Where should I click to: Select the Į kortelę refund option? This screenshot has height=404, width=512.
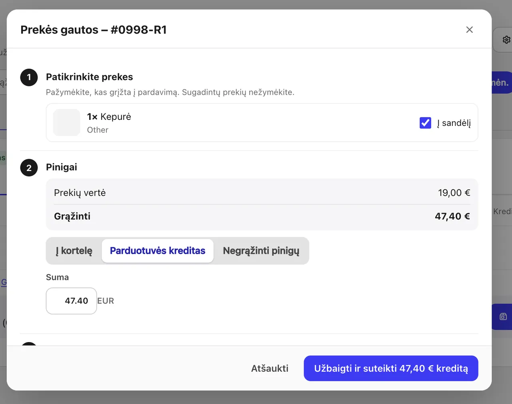74,251
